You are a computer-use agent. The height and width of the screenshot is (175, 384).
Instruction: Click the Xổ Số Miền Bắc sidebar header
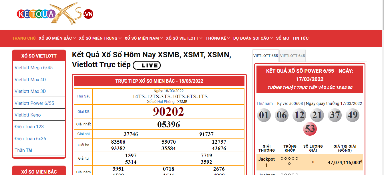pos(39,172)
